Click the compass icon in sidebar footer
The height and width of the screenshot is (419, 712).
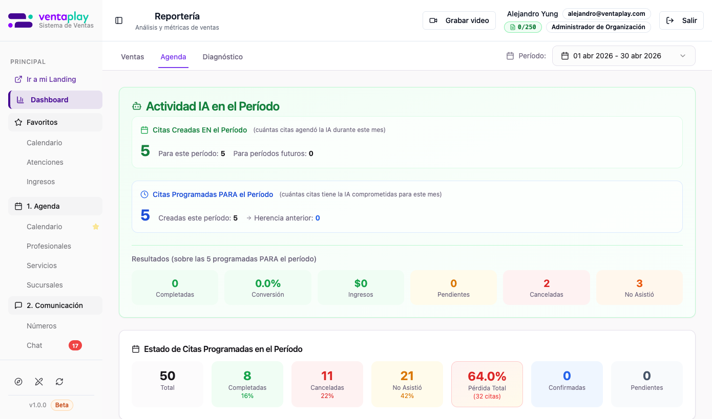pyautogui.click(x=18, y=382)
